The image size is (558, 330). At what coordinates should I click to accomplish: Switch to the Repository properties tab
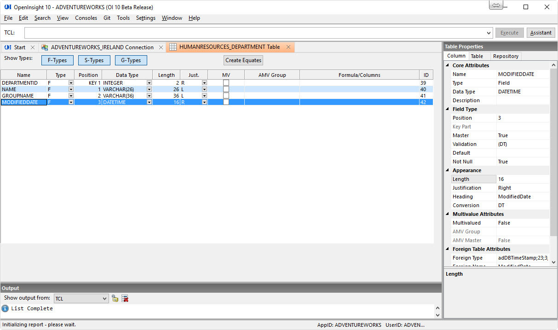506,56
